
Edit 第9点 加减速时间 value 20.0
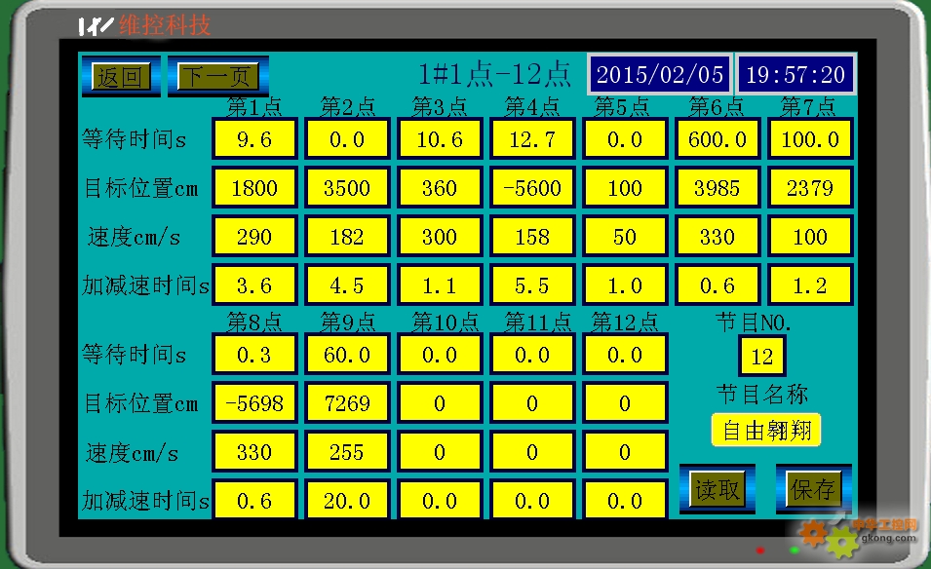click(x=347, y=500)
